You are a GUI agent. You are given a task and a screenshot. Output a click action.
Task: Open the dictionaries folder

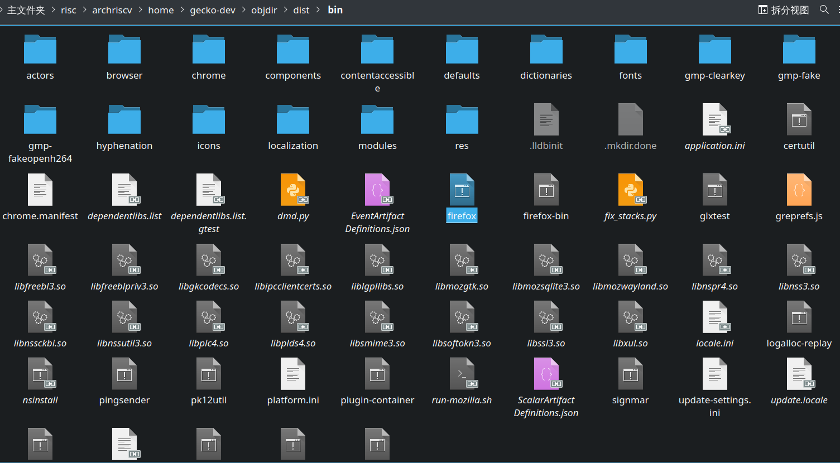point(546,49)
